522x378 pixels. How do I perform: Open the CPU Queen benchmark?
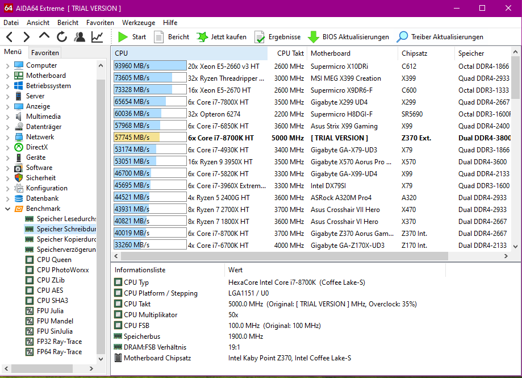tap(49, 260)
